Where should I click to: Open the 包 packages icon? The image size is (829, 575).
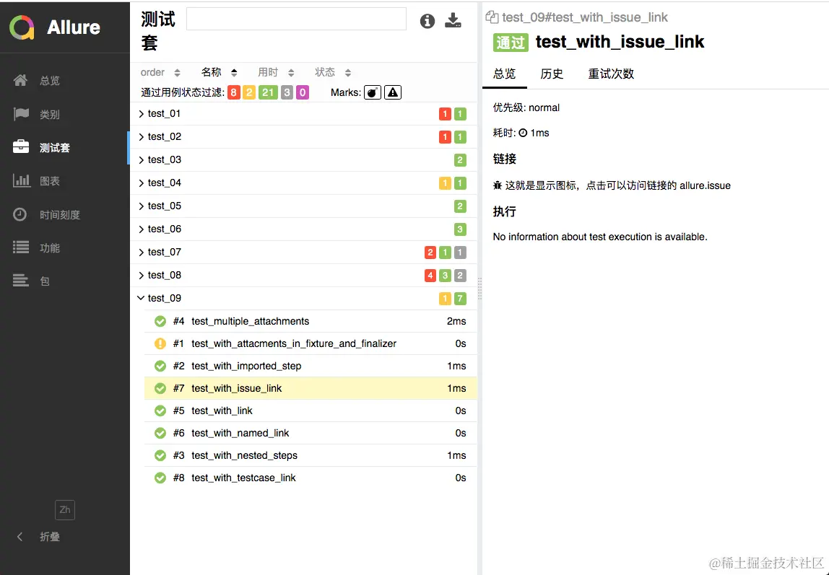[21, 281]
